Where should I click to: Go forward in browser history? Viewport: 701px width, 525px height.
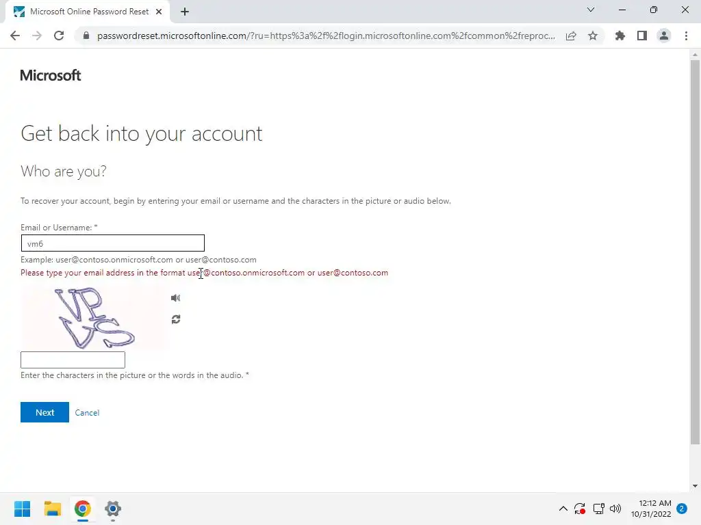pyautogui.click(x=37, y=36)
